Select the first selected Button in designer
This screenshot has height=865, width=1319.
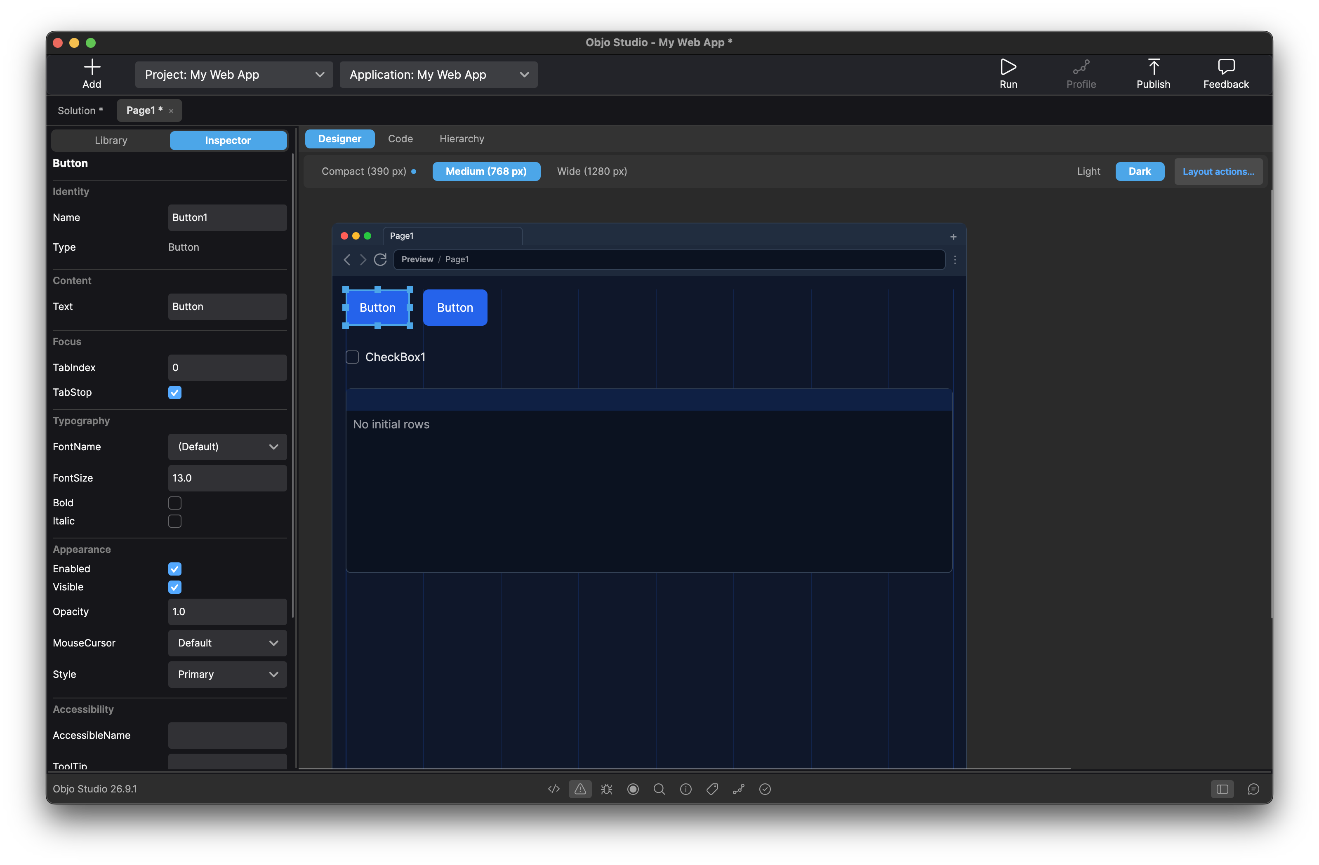click(377, 308)
